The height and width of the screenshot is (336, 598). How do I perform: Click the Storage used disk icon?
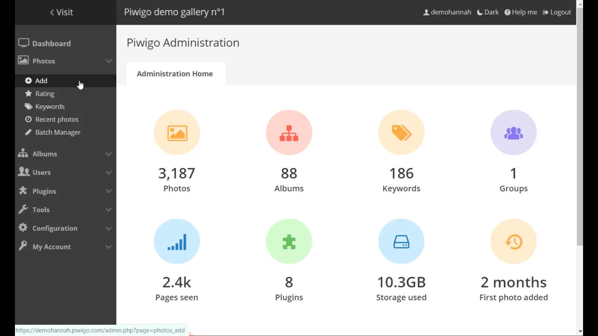point(401,241)
